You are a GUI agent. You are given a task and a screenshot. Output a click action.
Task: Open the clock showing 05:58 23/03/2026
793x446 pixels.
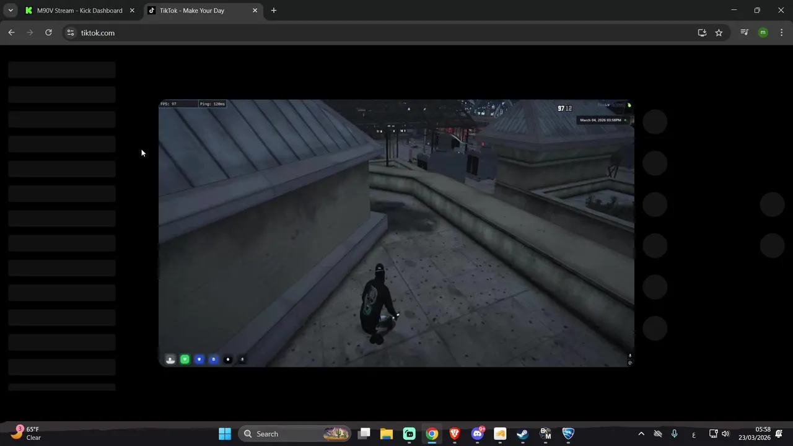[755, 434]
